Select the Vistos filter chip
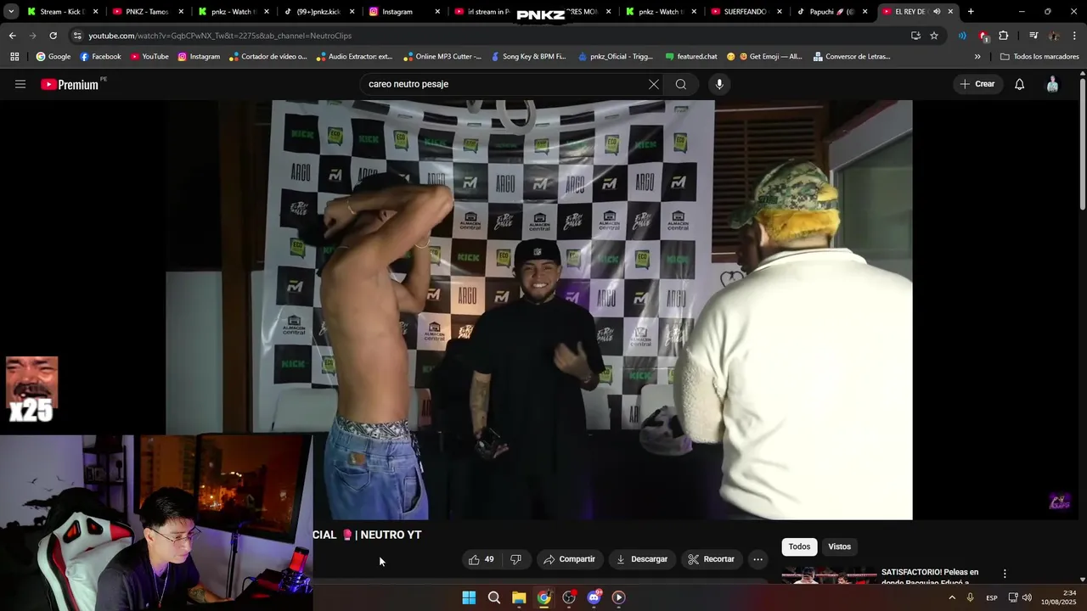 (x=839, y=547)
